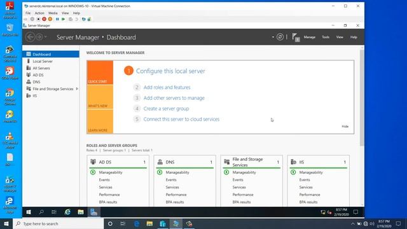The width and height of the screenshot is (407, 229).
Task: Click the host Windows Start button
Action: coord(6,223)
